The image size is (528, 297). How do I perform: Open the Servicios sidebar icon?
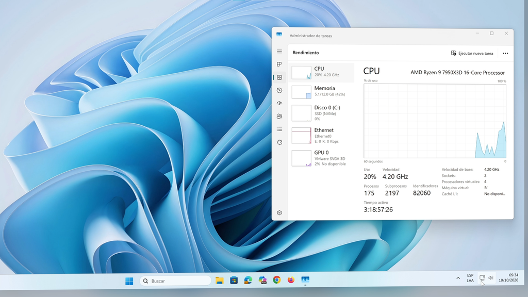279,142
